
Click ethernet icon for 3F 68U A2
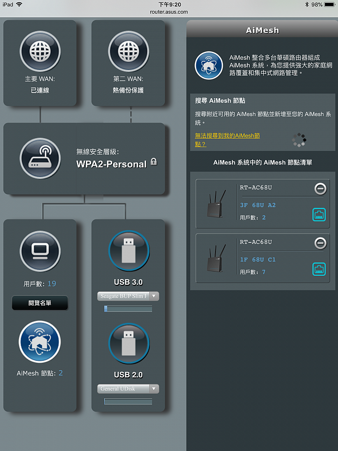[319, 215]
